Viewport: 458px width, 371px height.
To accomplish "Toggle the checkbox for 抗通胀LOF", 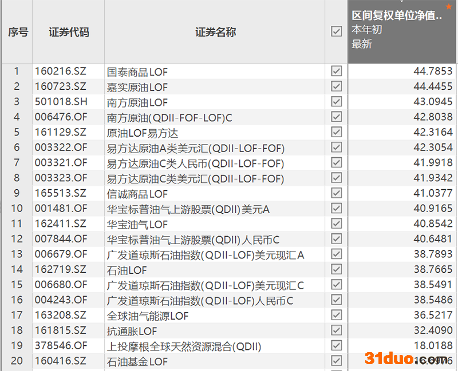I will 336,330.
